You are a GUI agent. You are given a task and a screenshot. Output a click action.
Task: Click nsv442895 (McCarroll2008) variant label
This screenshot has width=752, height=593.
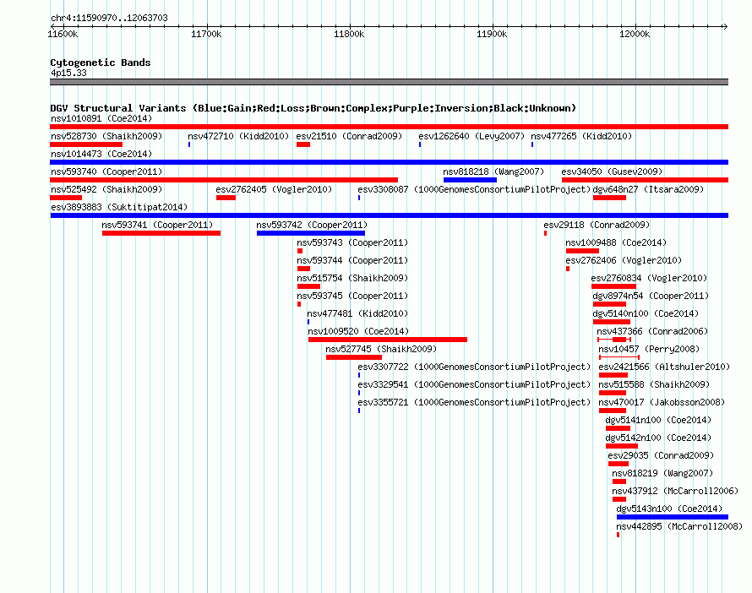pos(679,526)
